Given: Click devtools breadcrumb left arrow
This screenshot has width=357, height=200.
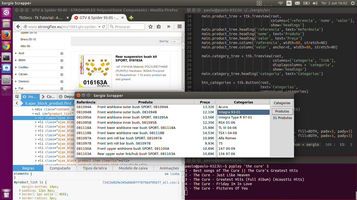Looking at the screenshot, I should (x=17, y=103).
